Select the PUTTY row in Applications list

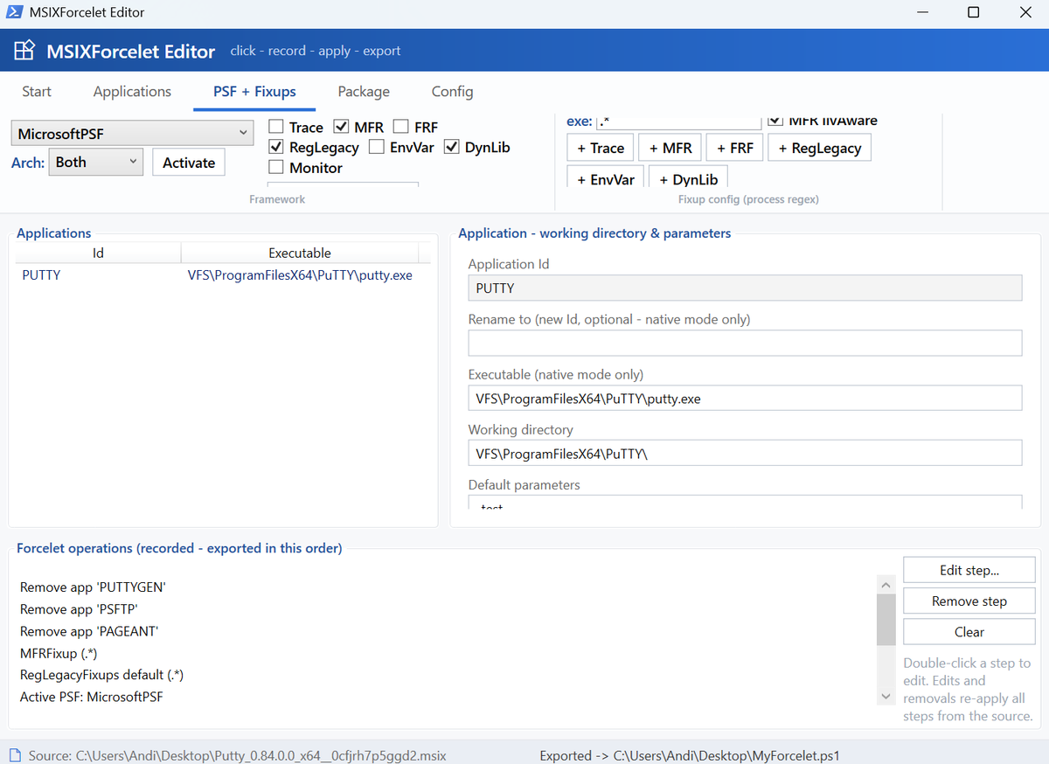223,274
